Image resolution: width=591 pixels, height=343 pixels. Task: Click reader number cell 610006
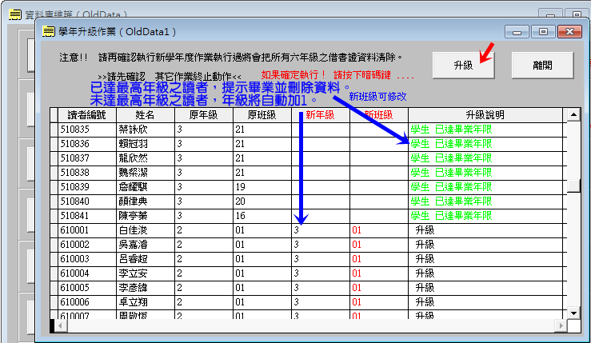pyautogui.click(x=87, y=302)
